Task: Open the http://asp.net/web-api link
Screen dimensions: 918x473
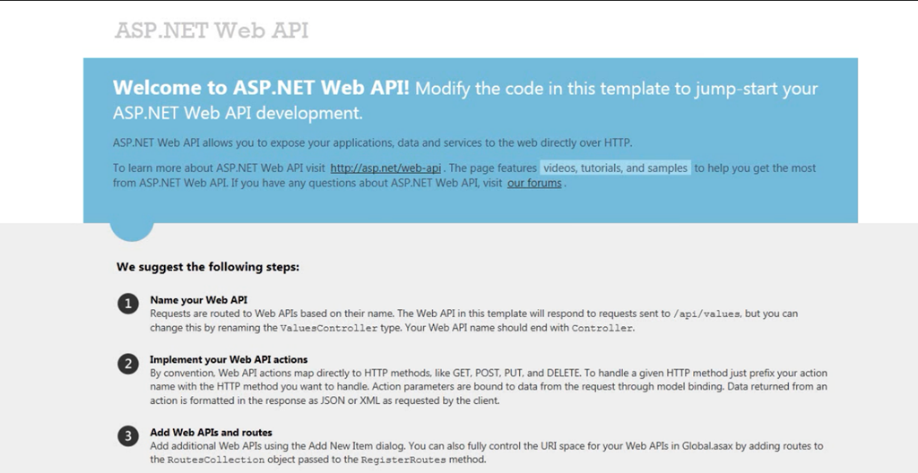Action: [x=385, y=168]
